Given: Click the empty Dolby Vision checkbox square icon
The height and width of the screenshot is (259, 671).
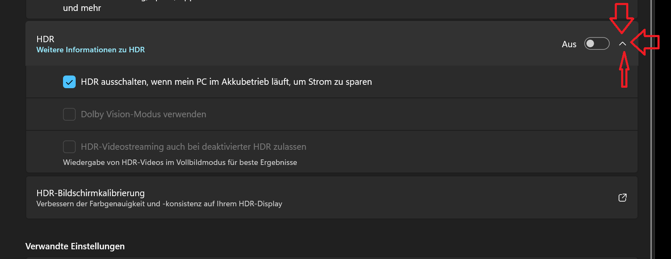Looking at the screenshot, I should click(69, 114).
